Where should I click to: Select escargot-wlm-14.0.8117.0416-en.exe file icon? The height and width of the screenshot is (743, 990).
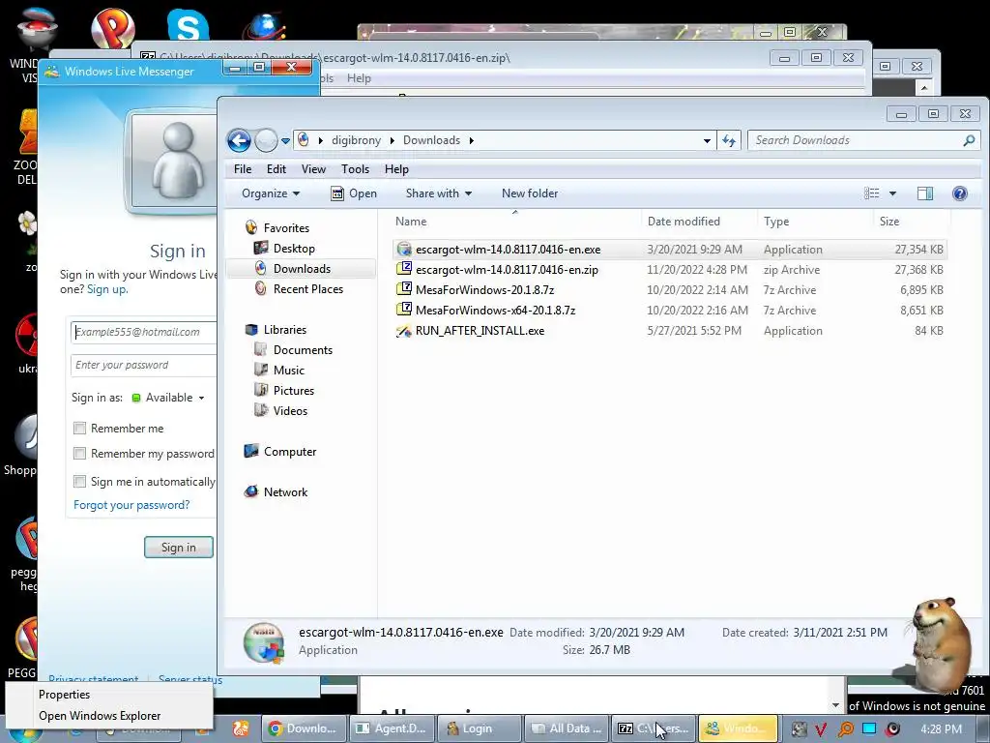[x=404, y=249]
